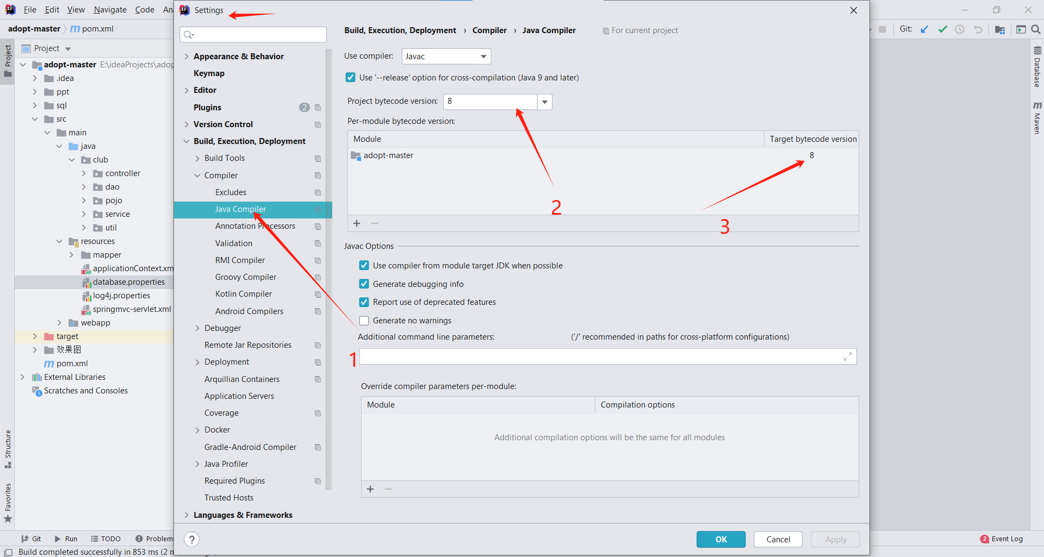This screenshot has width=1044, height=557.
Task: Open Git history clock icon
Action: pyautogui.click(x=960, y=29)
